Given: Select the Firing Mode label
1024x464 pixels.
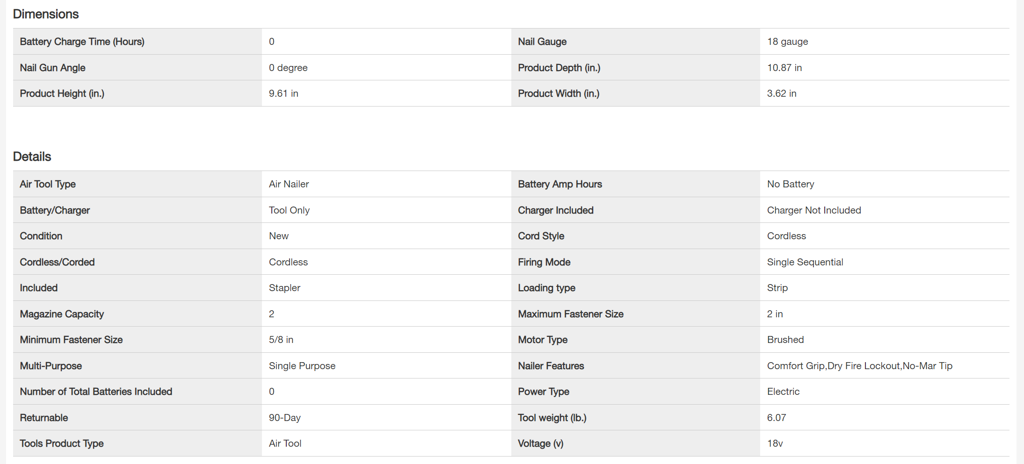Looking at the screenshot, I should pos(544,262).
